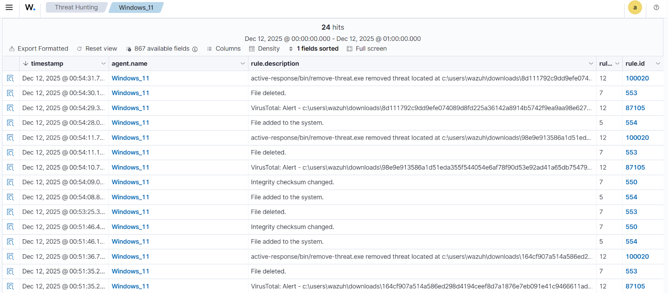Open the user avatar menu
The image size is (668, 293).
635,8
